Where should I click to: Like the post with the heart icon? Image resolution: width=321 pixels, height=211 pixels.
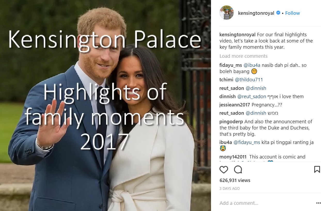[224, 170]
